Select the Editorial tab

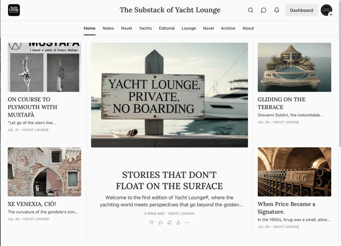tap(167, 28)
